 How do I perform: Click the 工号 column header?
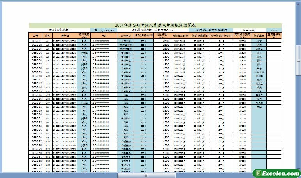tap(35, 36)
